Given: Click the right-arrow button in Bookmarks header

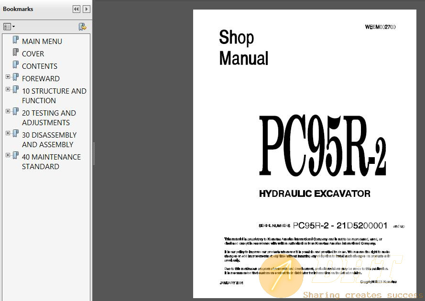Looking at the screenshot, I should (87, 9).
